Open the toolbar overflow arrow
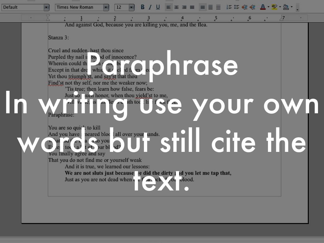Viewport: 324px width, 243px height. point(297,10)
